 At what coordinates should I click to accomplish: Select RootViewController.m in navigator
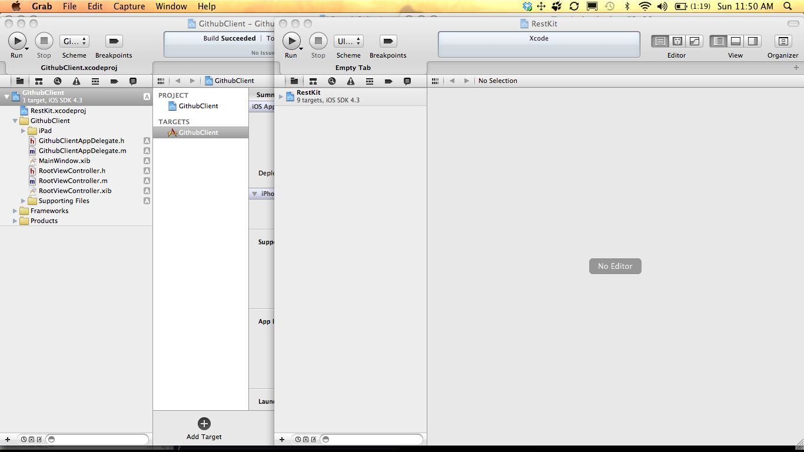pyautogui.click(x=73, y=181)
